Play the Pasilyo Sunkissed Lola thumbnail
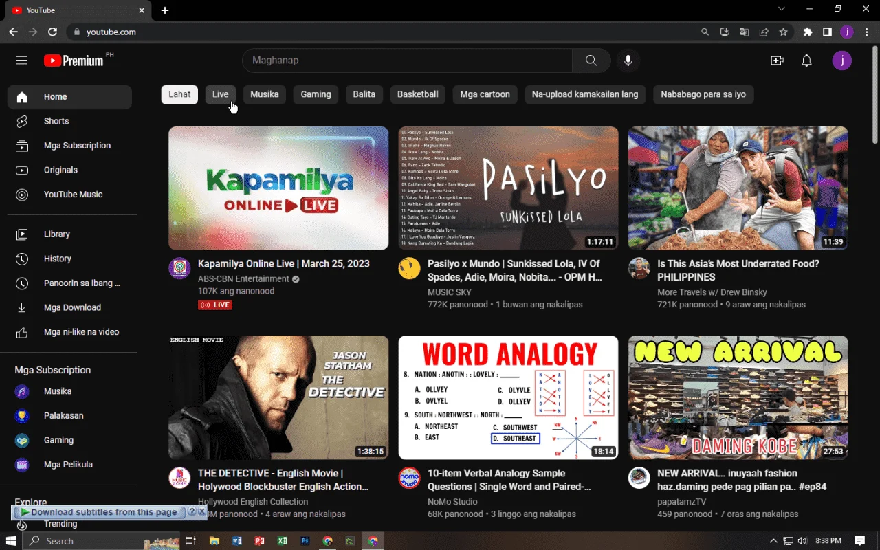Viewport: 880px width, 550px height. (509, 188)
